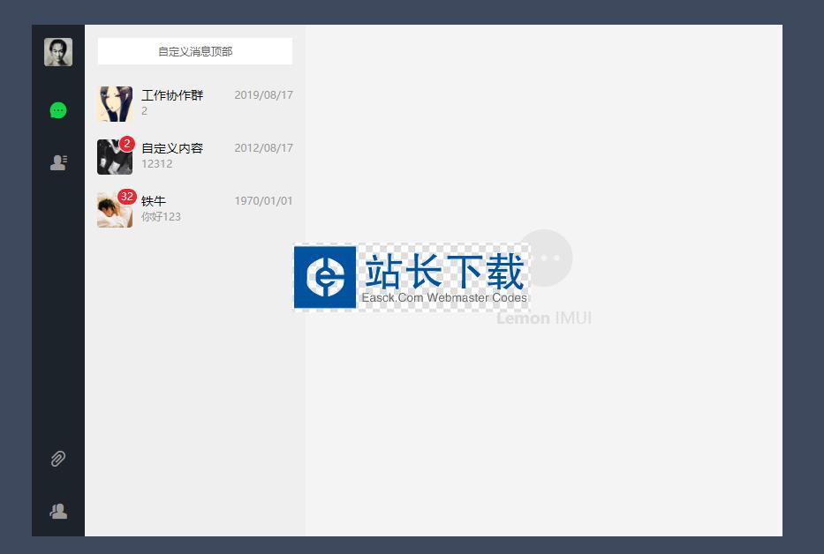Open the group users icon at sidebar bottom
The height and width of the screenshot is (554, 824).
[x=58, y=511]
